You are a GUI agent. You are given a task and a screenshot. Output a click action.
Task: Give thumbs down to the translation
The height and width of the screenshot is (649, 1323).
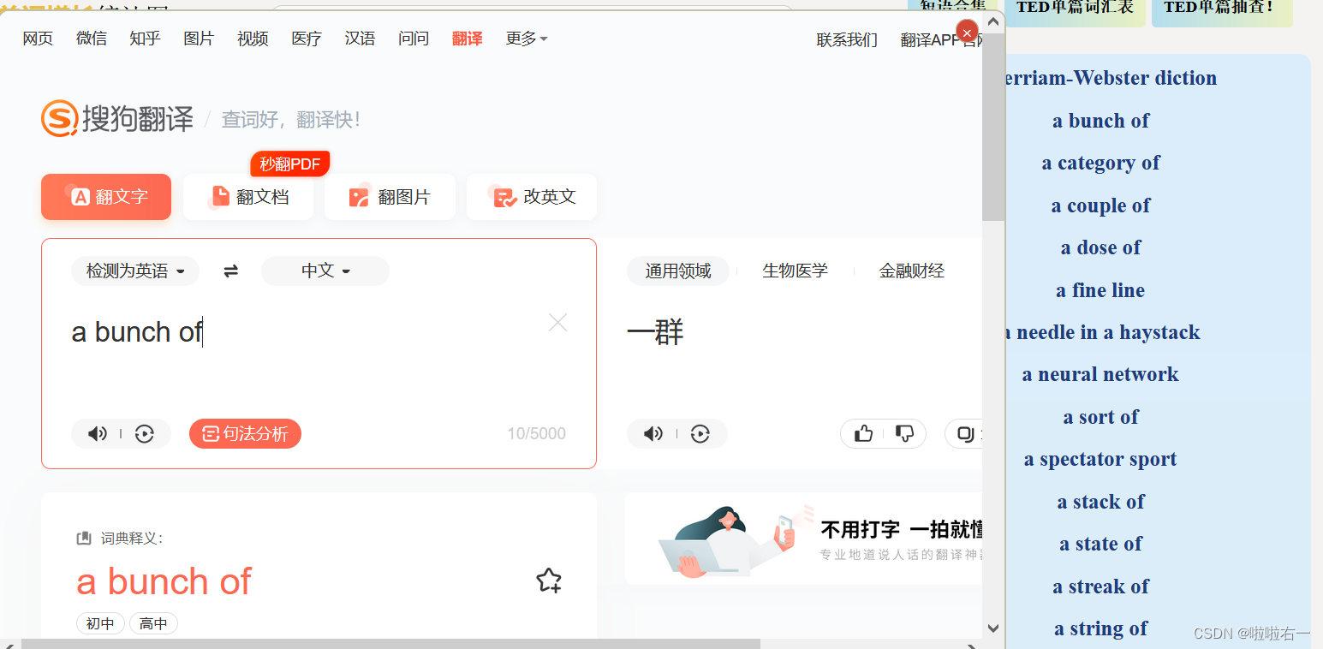(904, 434)
